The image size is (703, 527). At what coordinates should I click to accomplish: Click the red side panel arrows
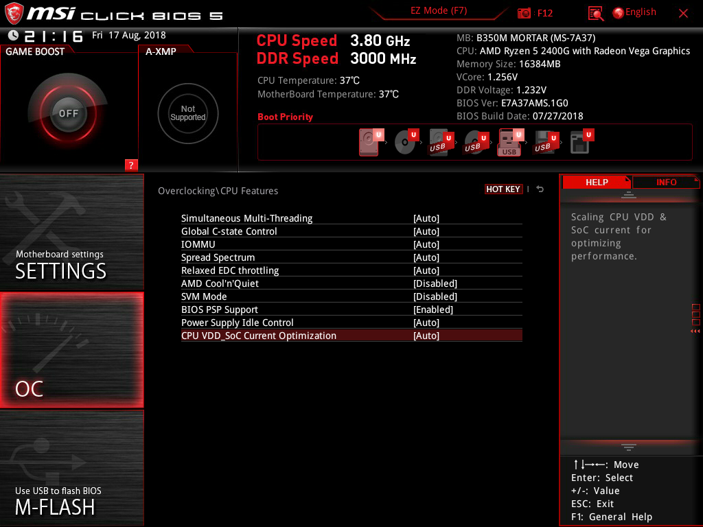[x=695, y=331]
